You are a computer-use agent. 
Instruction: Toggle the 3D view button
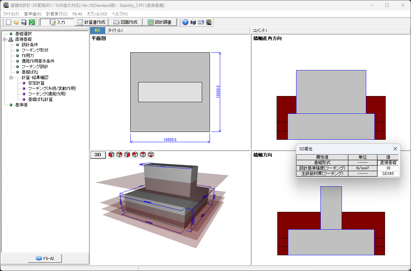[98, 155]
